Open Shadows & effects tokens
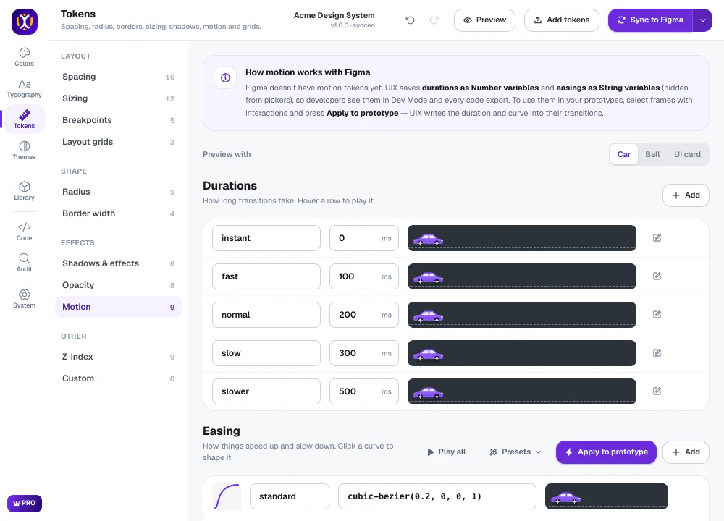724x521 pixels. point(118,263)
